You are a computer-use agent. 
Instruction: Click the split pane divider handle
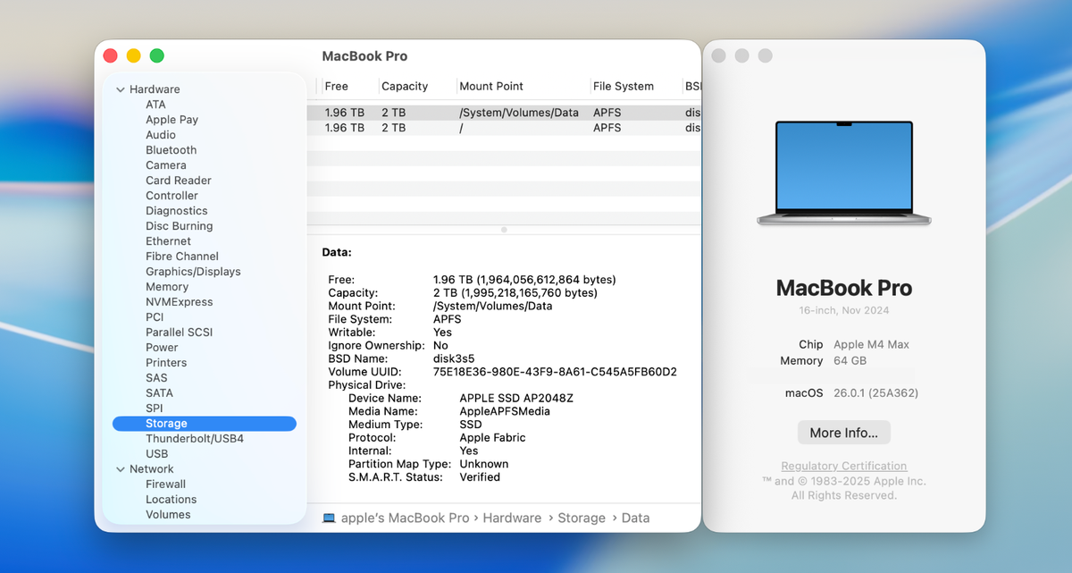tap(504, 230)
